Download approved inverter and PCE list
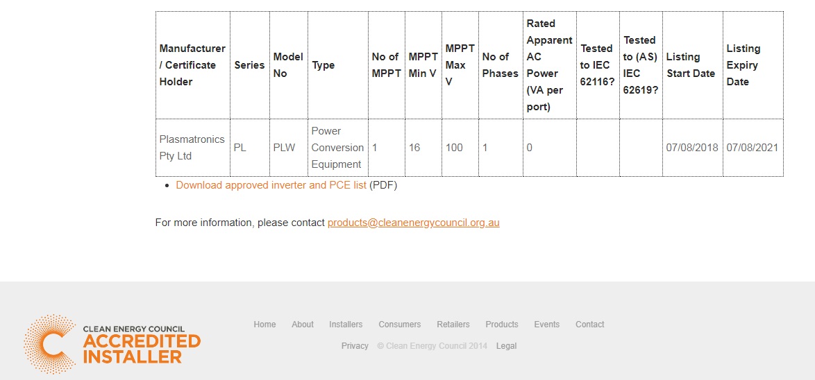 (271, 185)
